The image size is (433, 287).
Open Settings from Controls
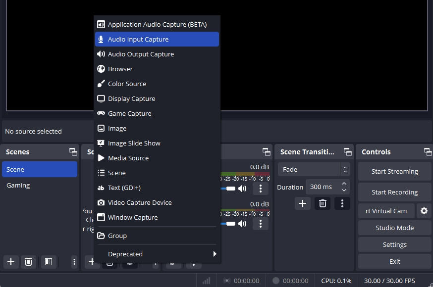[x=395, y=244]
